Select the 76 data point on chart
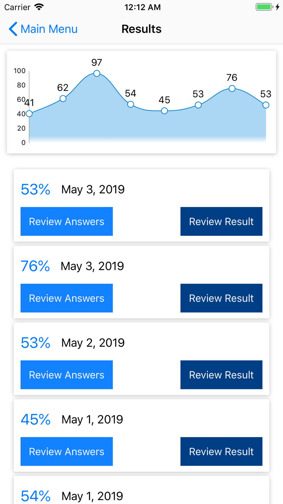283x504 pixels. 232,88
